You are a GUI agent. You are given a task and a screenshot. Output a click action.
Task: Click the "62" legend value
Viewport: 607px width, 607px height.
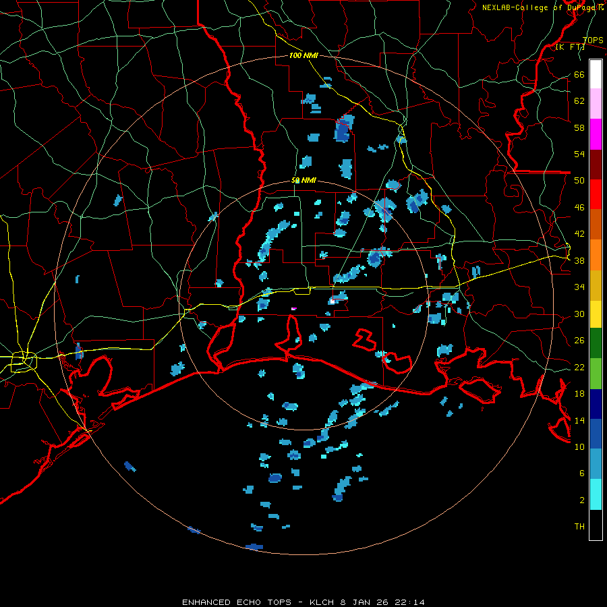tap(579, 100)
